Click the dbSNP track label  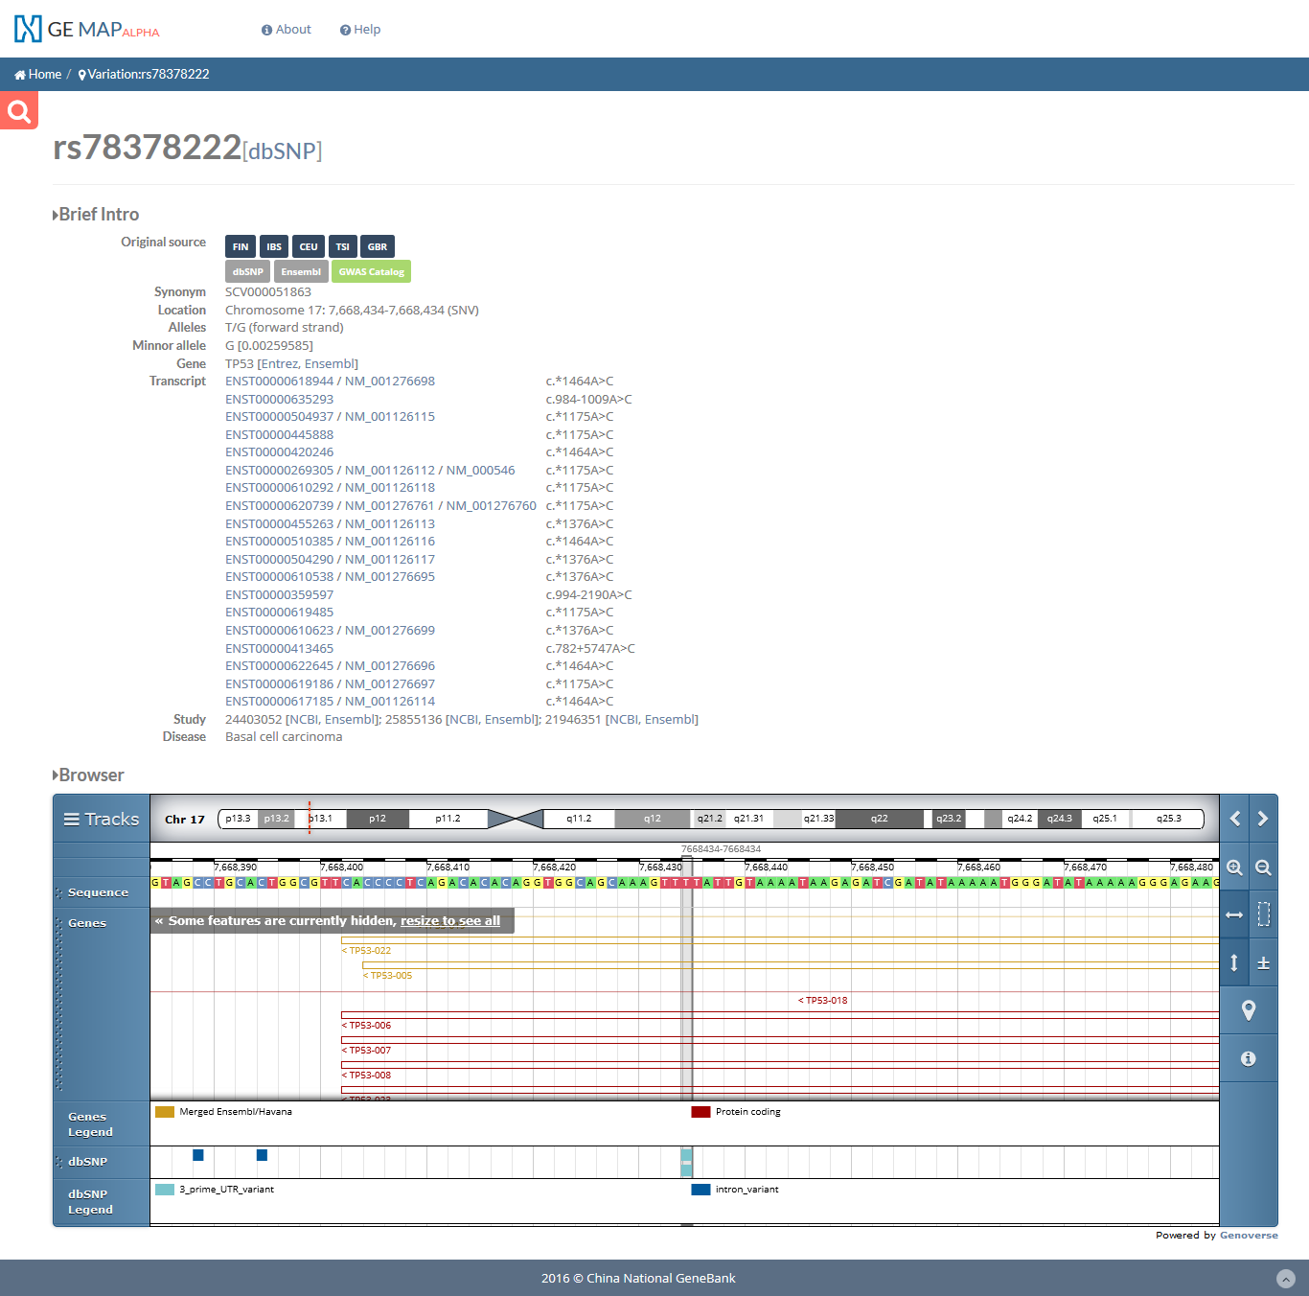(87, 1162)
